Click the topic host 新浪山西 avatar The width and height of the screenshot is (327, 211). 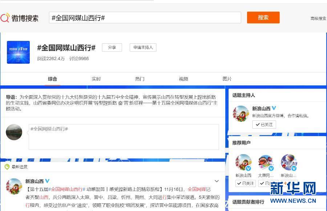[241, 114]
